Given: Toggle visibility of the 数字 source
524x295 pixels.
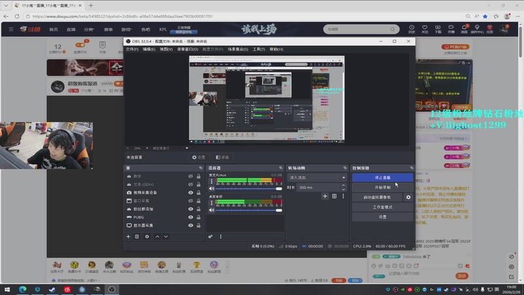Looking at the screenshot, I should (191, 176).
